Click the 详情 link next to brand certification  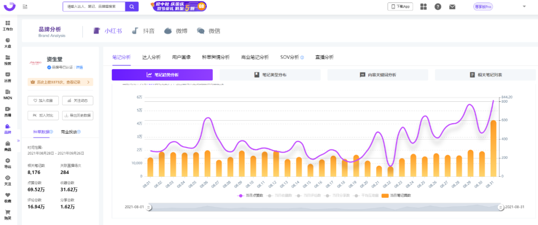[79, 68]
